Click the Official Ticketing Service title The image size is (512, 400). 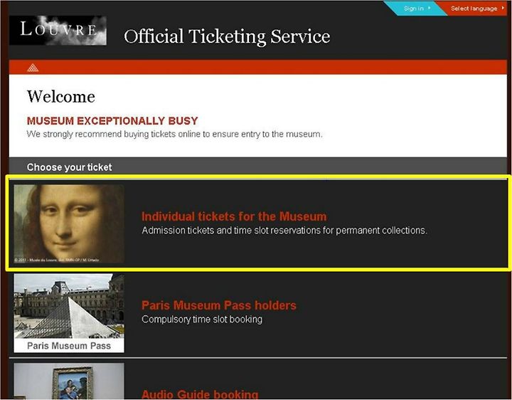click(x=227, y=36)
